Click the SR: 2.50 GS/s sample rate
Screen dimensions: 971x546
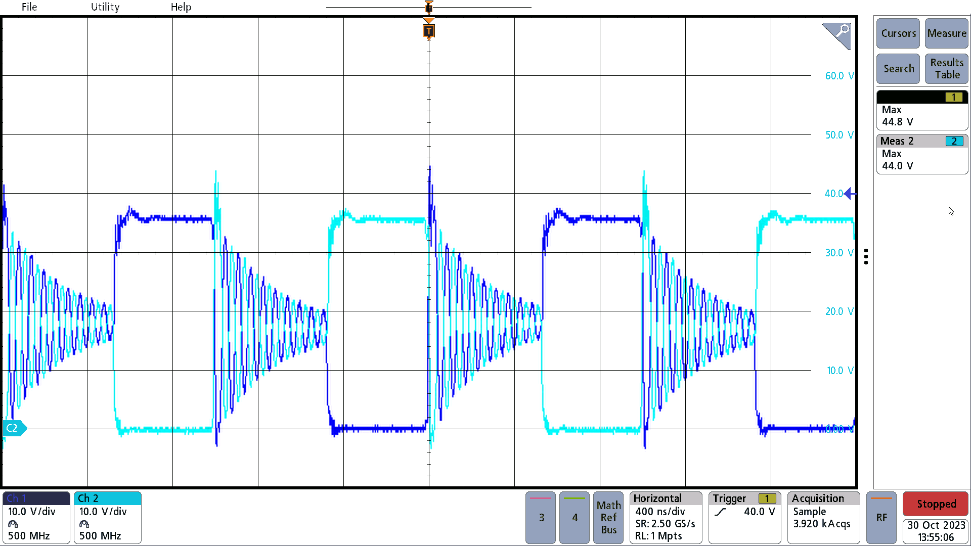click(665, 524)
